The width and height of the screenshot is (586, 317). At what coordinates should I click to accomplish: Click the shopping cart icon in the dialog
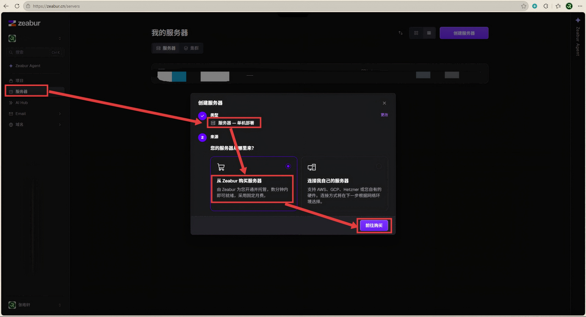(x=221, y=167)
